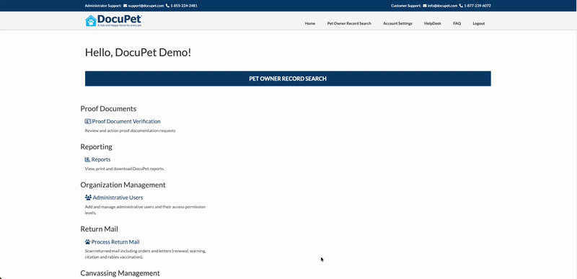The image size is (577, 279).
Task: Log out using the Logout link
Action: point(478,24)
